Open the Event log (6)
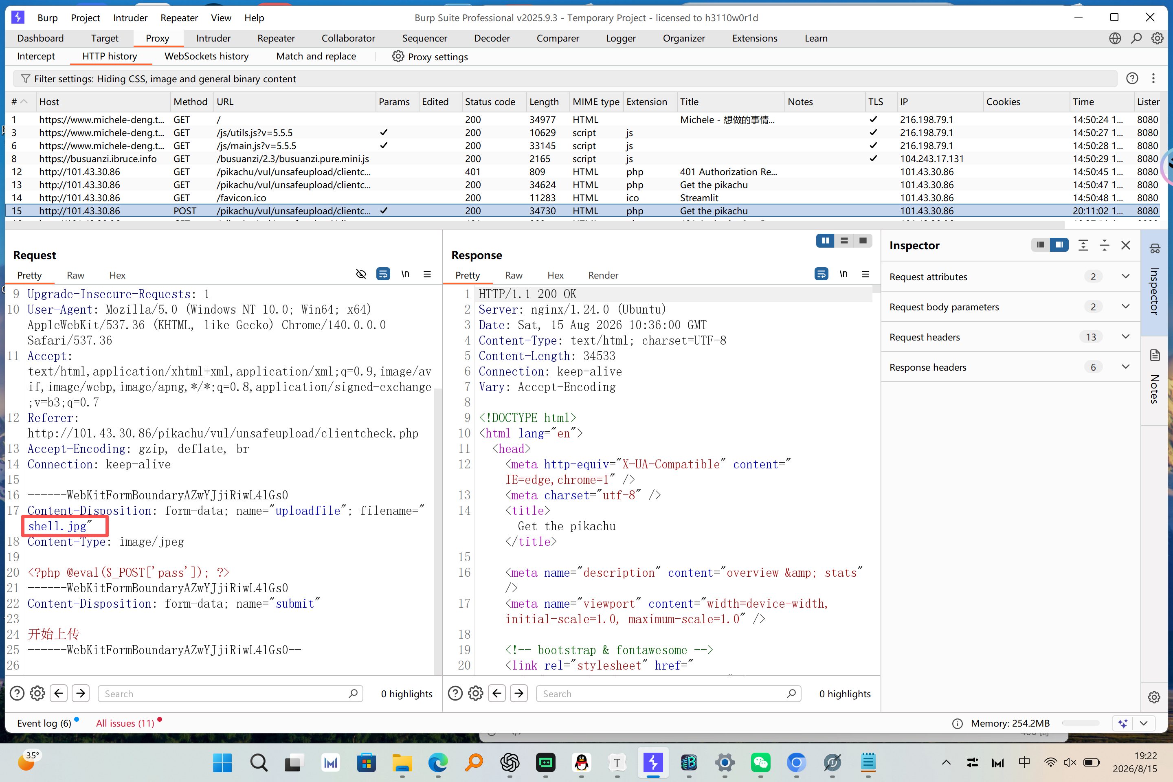Screen dimensions: 1173x782 coord(44,723)
